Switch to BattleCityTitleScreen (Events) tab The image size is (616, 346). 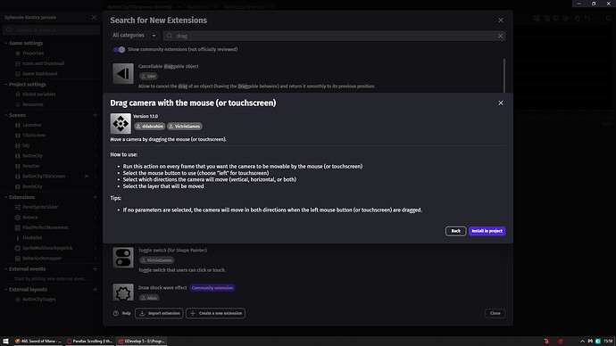pyautogui.click(x=139, y=6)
